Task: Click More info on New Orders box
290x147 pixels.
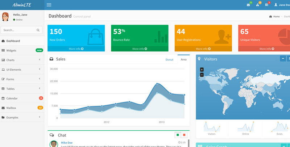Action: click(x=76, y=49)
